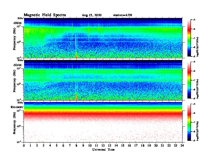Click the '32Hz' label atop the dH/dt frequency axis
Image resolution: width=217 pixels, height=167 pixels.
[x=20, y=18]
